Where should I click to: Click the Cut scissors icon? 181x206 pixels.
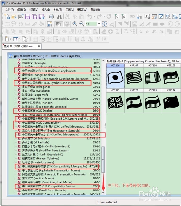coord(68,16)
